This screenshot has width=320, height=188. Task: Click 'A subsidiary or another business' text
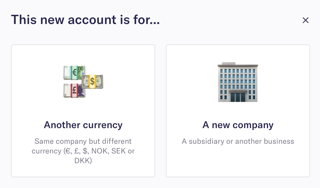coord(238,141)
